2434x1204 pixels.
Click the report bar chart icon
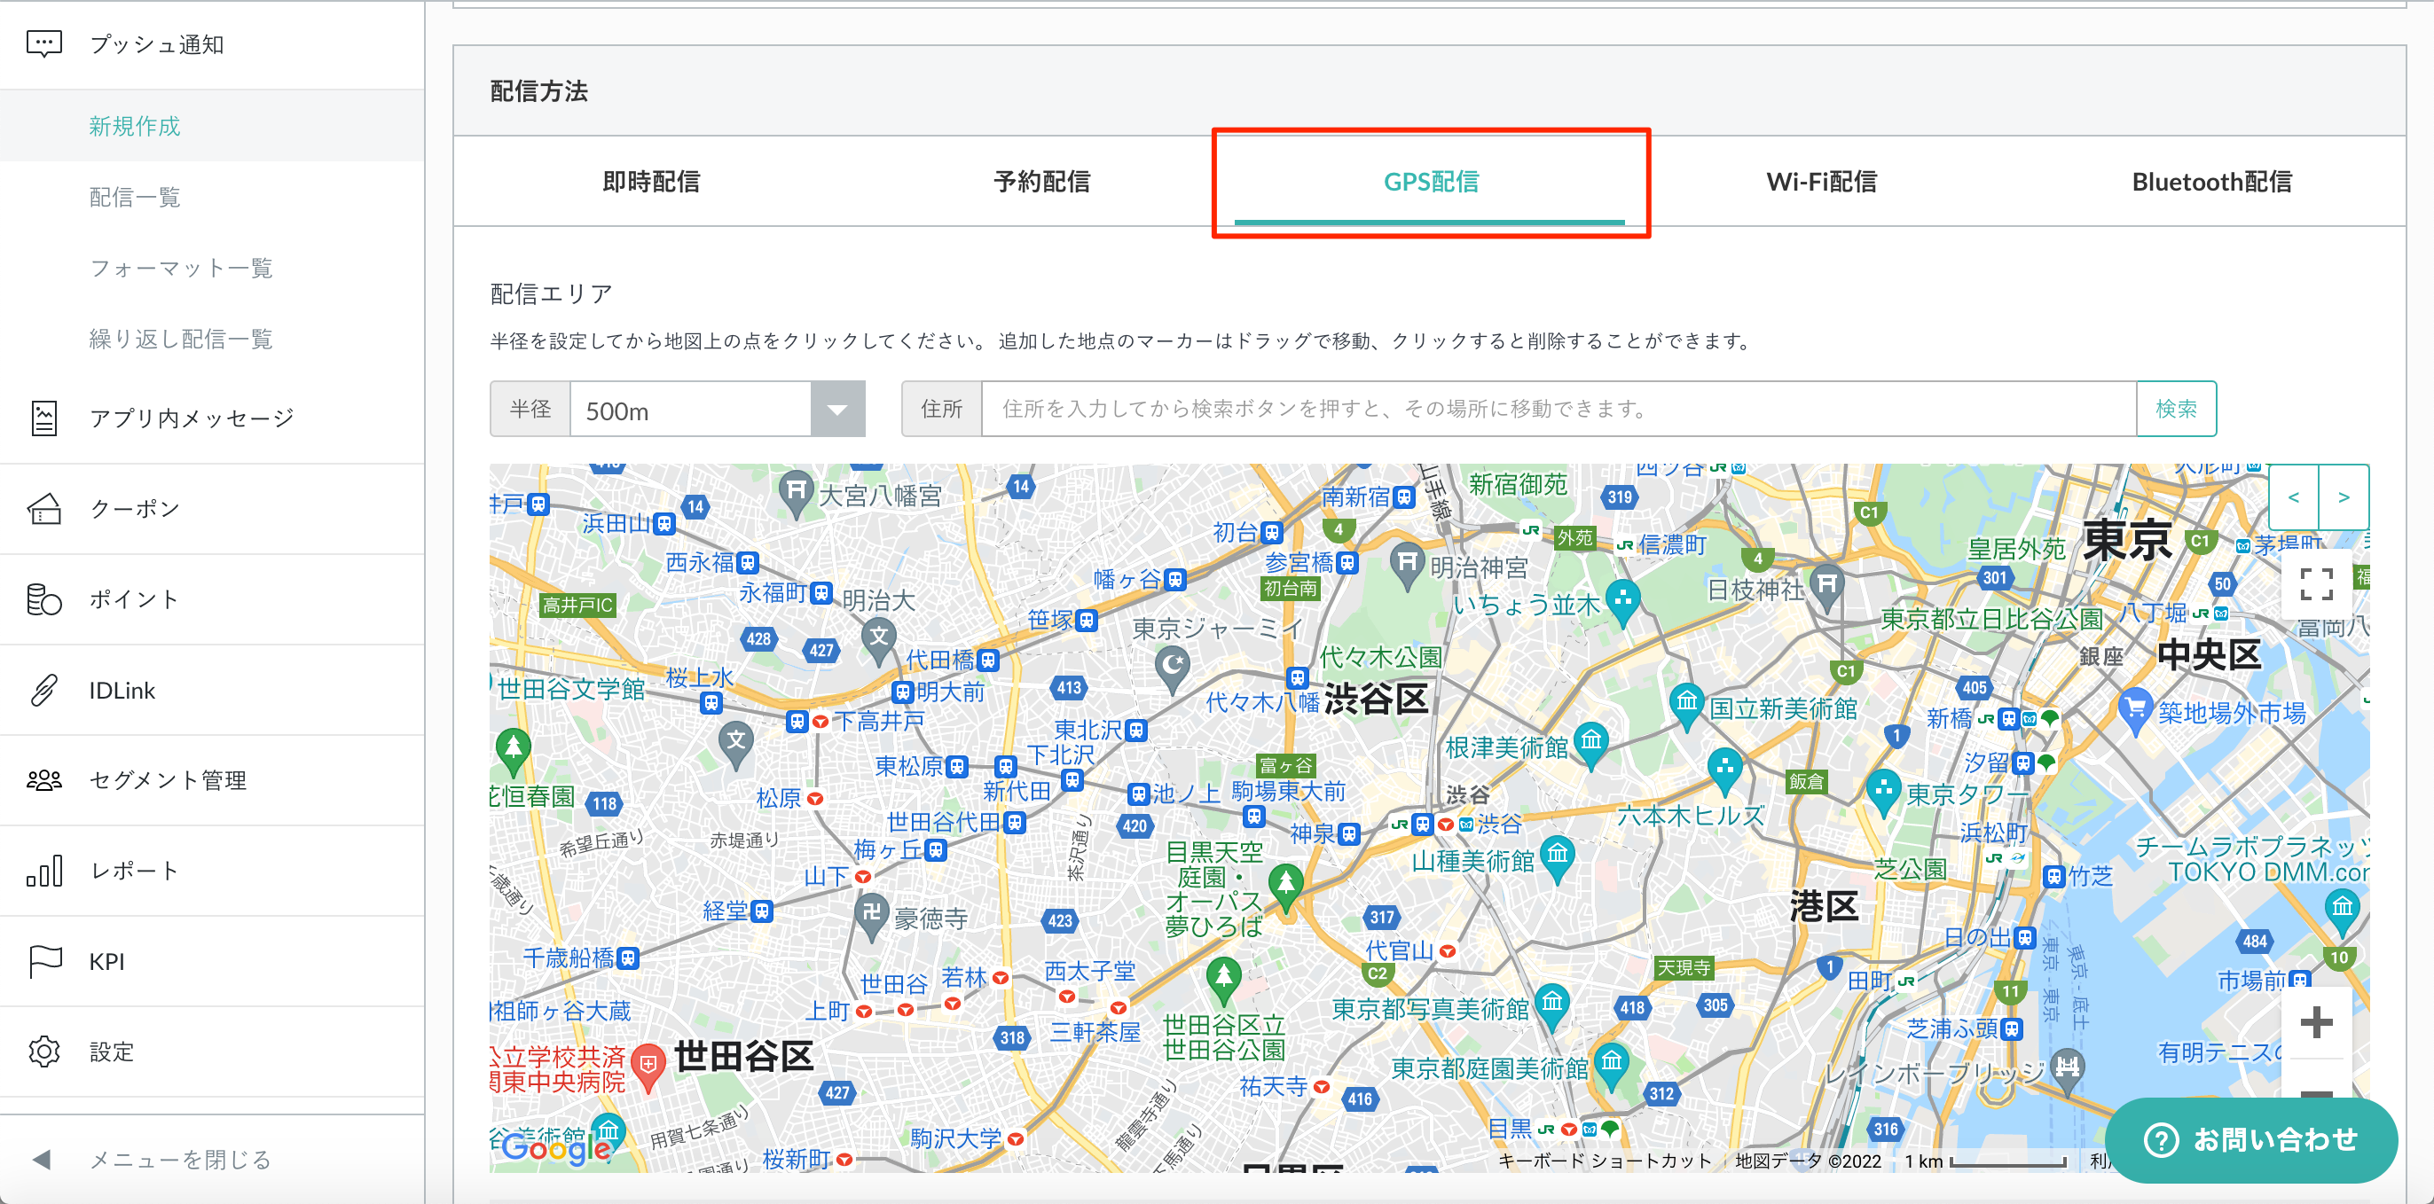point(43,871)
